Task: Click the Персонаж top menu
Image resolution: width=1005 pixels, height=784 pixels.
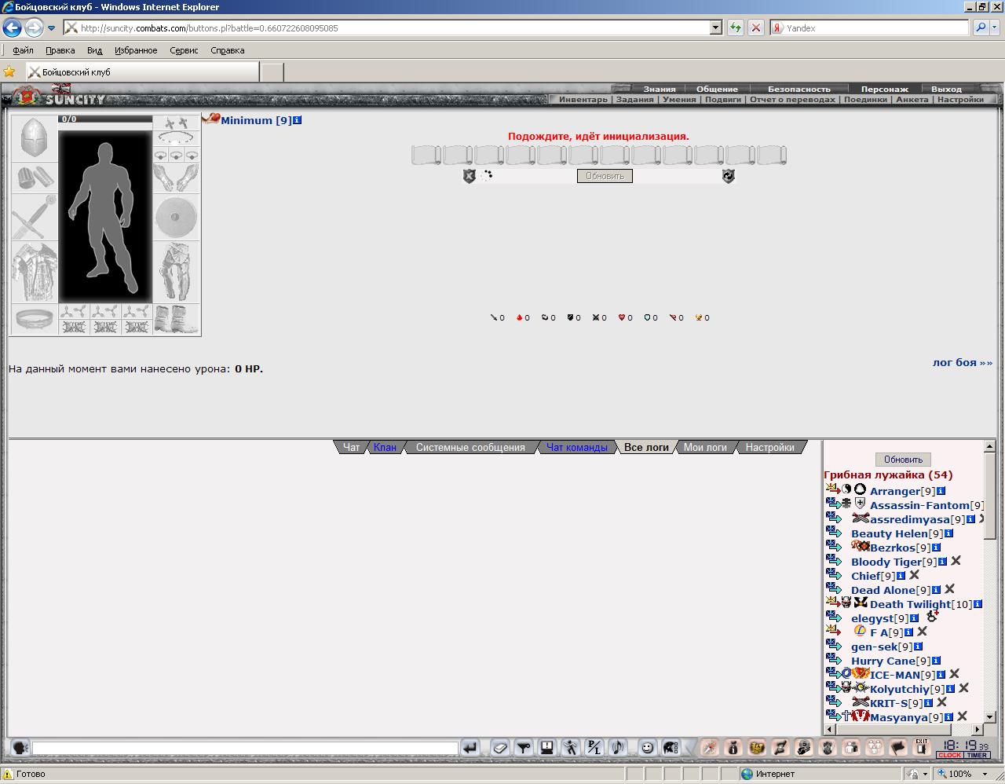Action: click(884, 89)
